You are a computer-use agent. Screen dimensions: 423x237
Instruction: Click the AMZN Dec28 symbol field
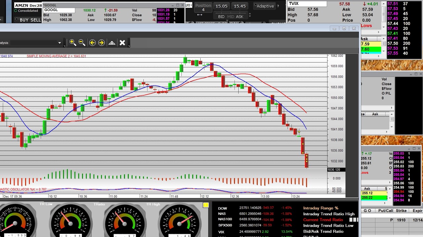point(28,6)
